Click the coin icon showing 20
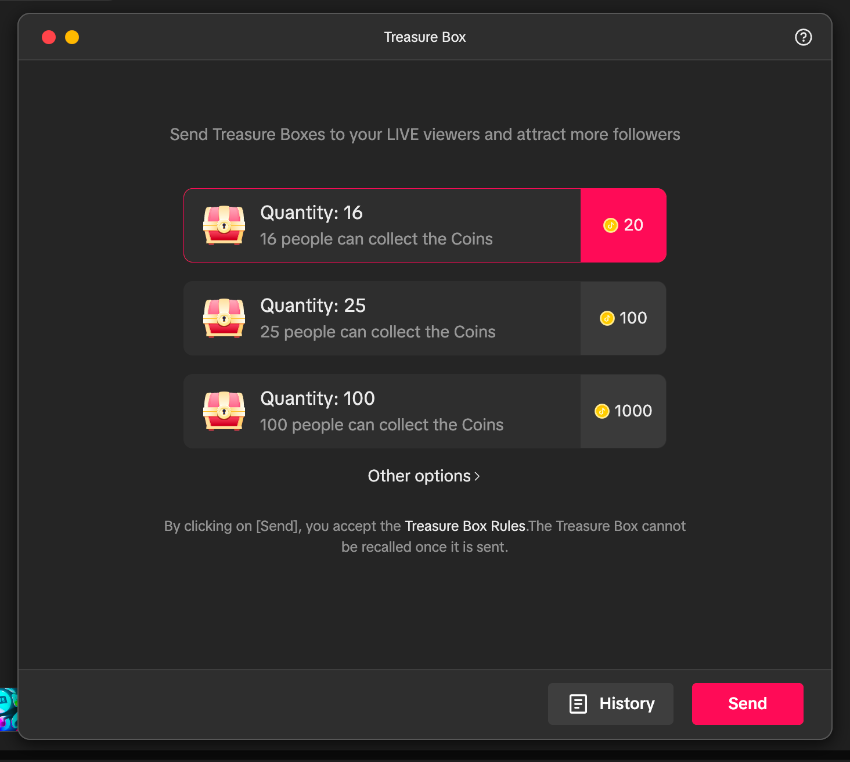The width and height of the screenshot is (850, 762). coord(610,225)
